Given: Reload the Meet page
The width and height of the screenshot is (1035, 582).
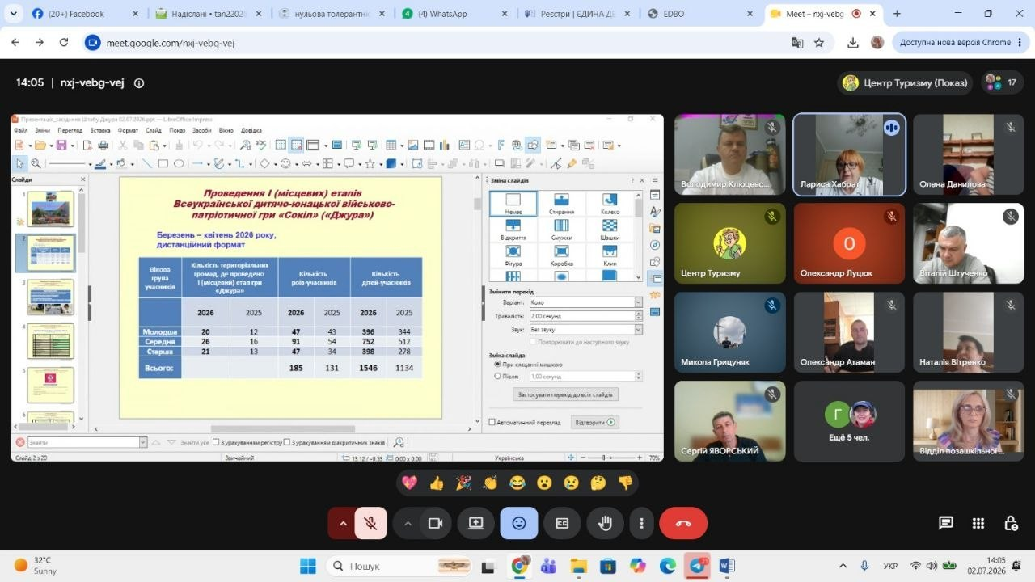Looking at the screenshot, I should pyautogui.click(x=64, y=43).
